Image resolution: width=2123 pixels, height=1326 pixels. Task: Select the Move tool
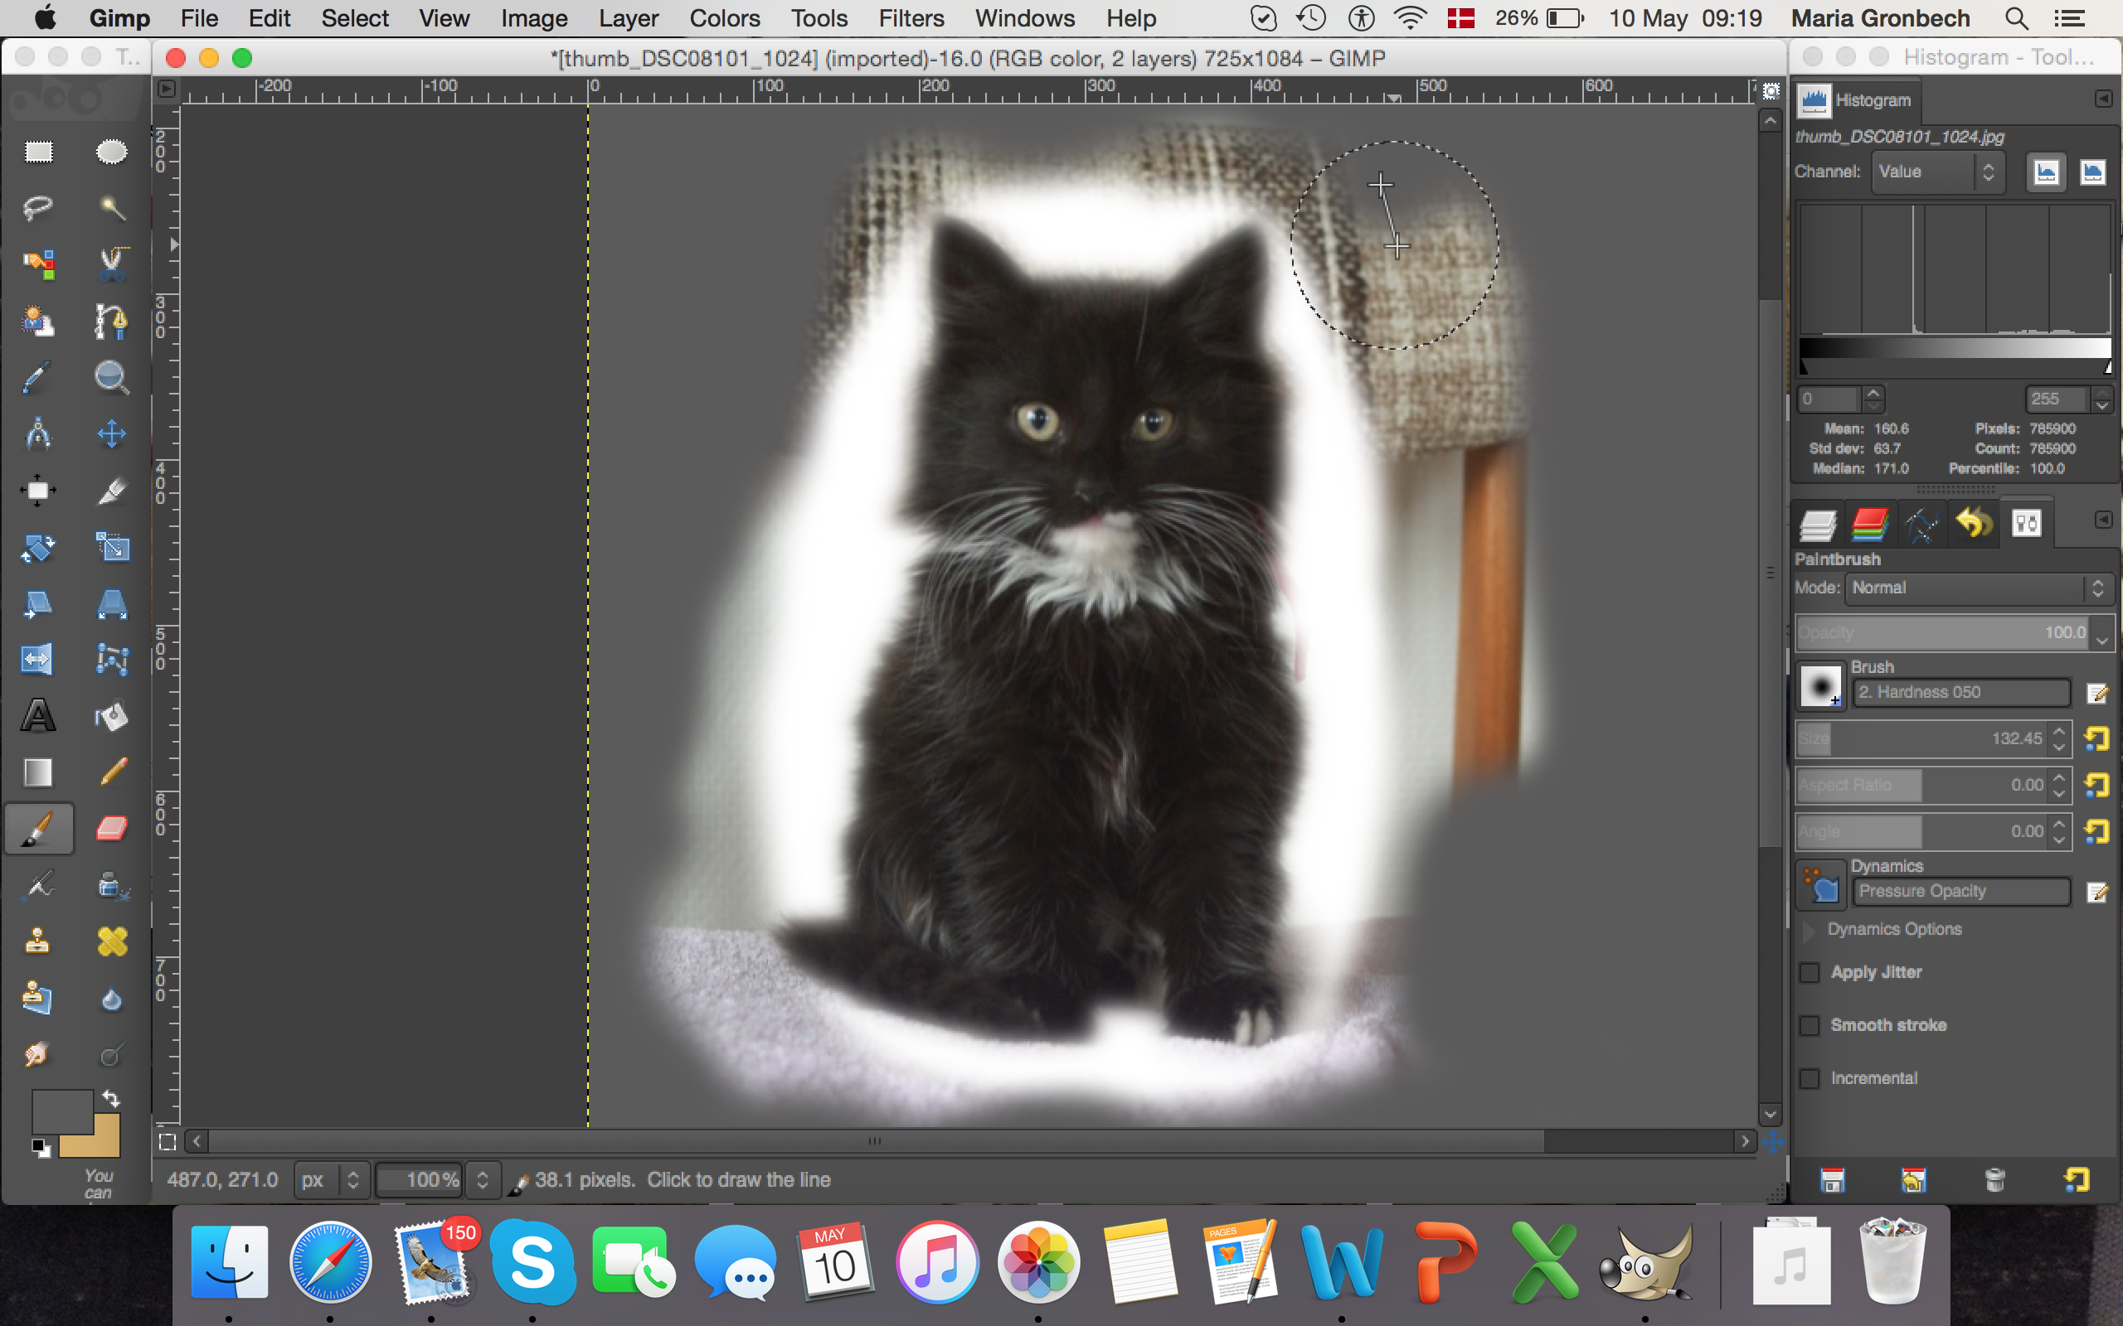point(110,433)
